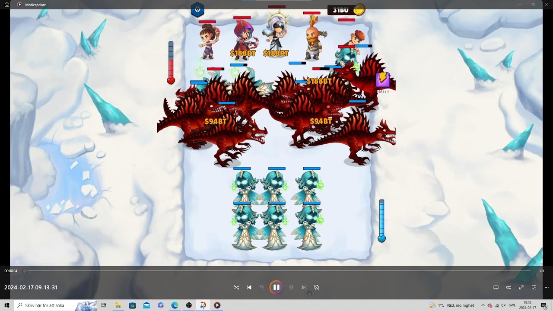Click the blue player heart health gauge
This screenshot has height=311, width=553.
coord(381,221)
